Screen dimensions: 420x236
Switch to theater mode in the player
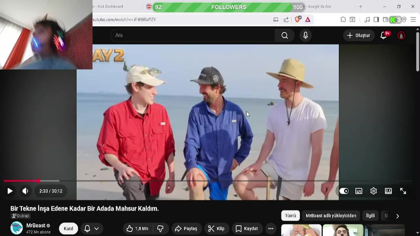coord(388,191)
